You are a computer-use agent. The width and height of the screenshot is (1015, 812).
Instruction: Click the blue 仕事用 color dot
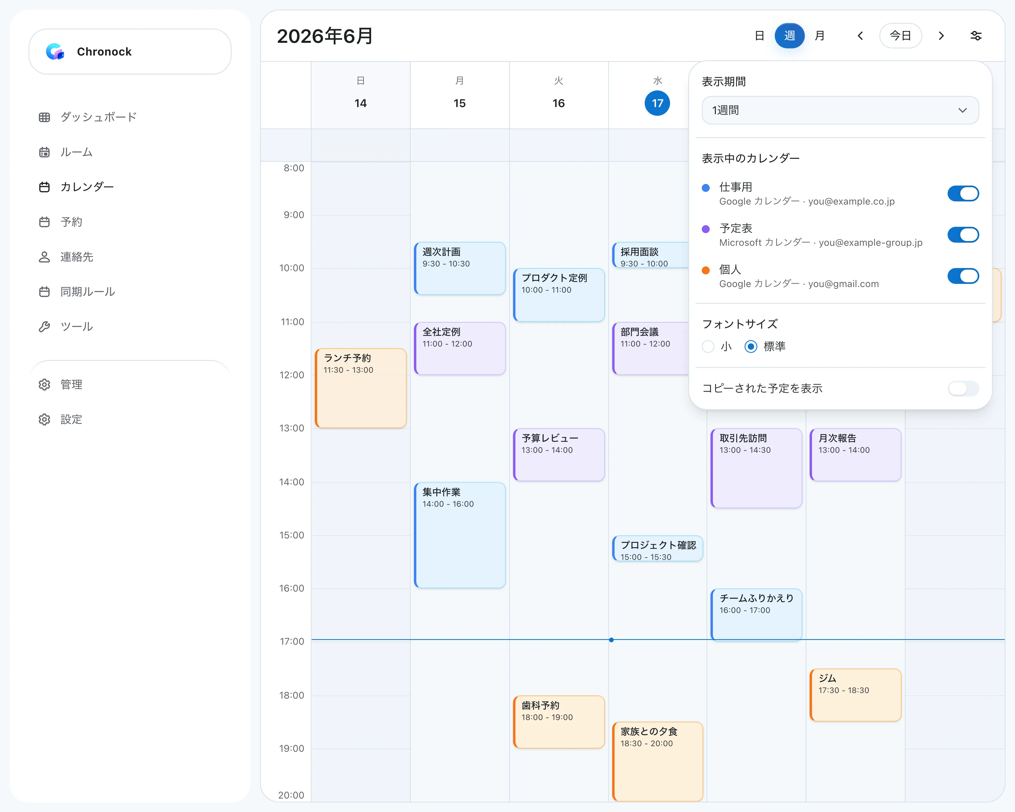click(x=706, y=188)
